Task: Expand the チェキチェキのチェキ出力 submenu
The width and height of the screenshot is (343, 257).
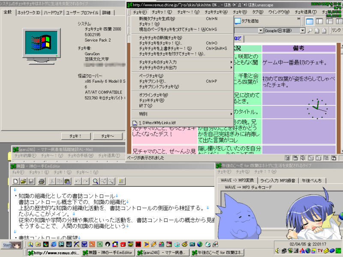Action: (182, 68)
